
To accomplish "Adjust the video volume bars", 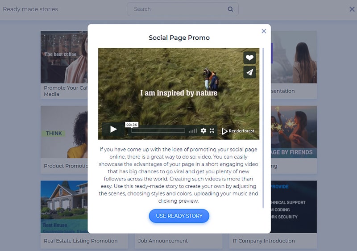I will (x=193, y=131).
